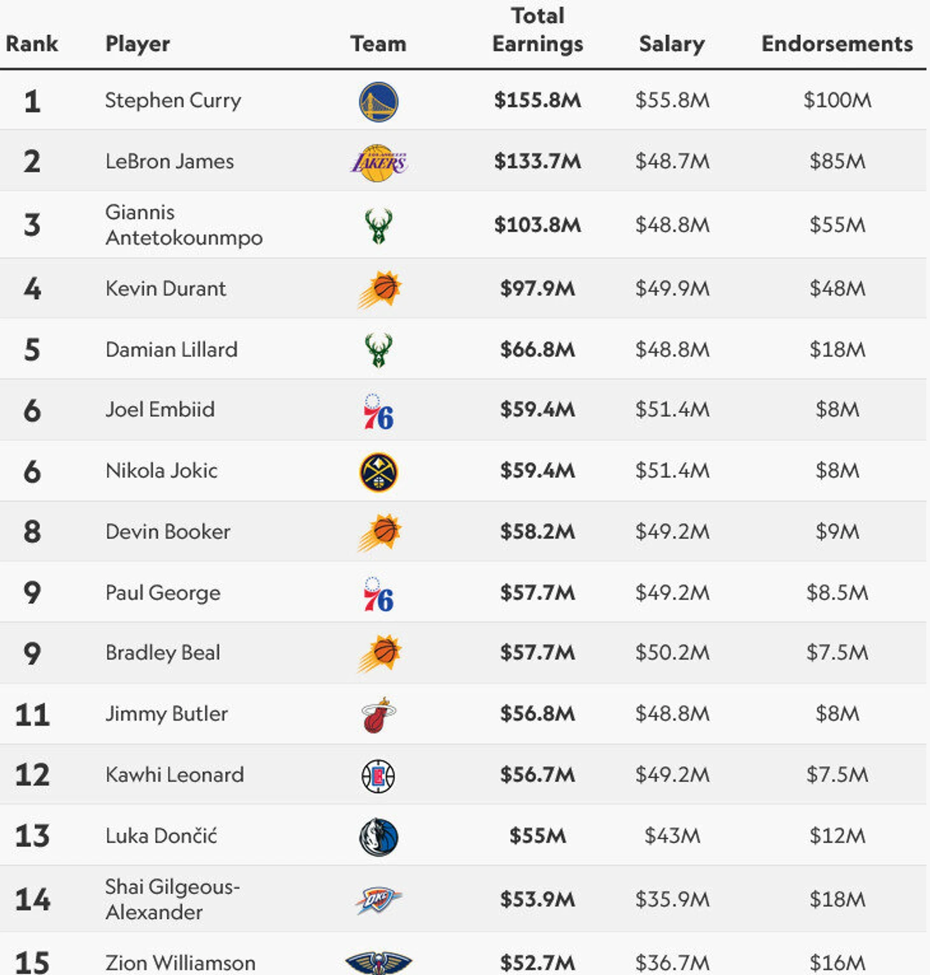The width and height of the screenshot is (930, 975).
Task: Click the Denver Nuggets logo
Action: [378, 472]
